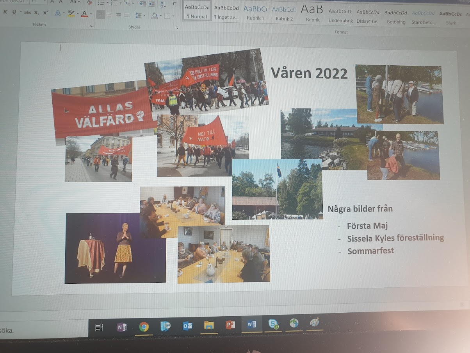Apply subscript formatting

(36, 13)
